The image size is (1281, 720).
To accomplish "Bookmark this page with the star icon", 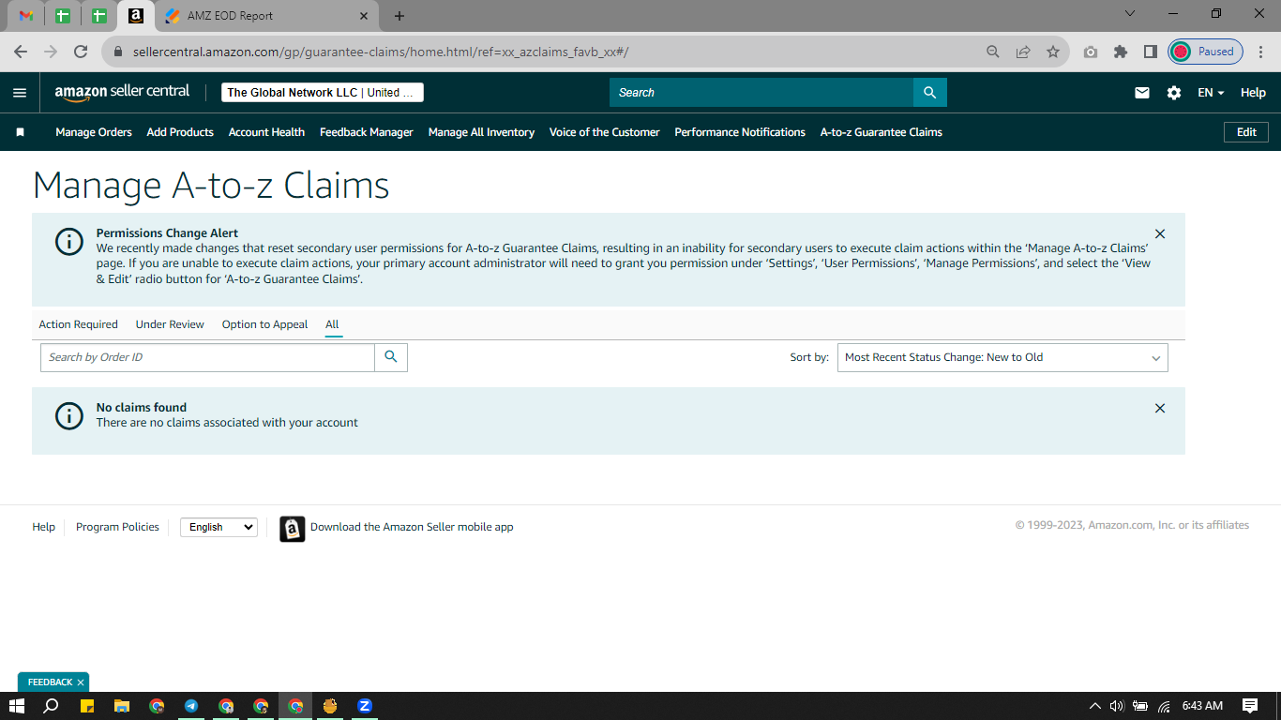I will click(1053, 52).
